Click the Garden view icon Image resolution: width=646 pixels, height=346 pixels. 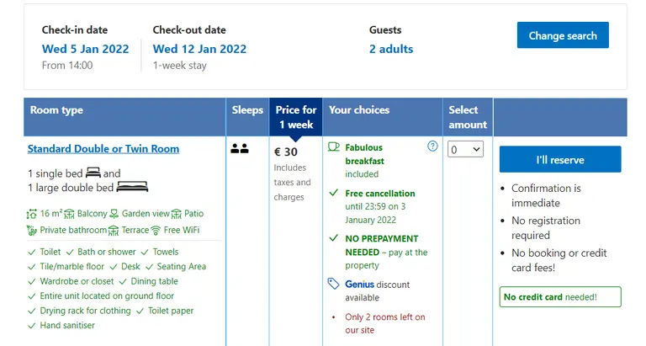coord(115,214)
